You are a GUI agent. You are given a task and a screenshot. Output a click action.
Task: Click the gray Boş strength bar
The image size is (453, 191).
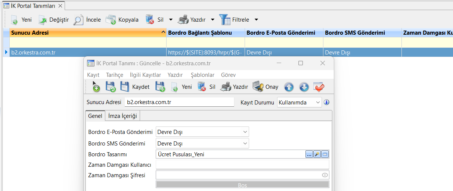[x=242, y=185]
